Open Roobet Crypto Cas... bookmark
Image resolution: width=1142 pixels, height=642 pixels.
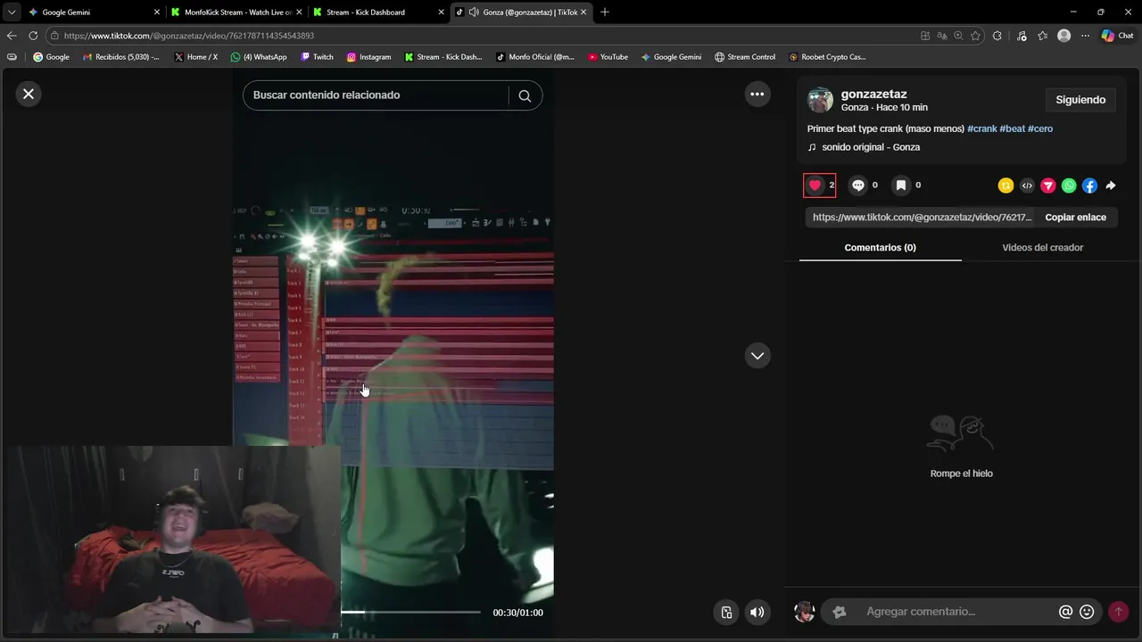coord(827,57)
